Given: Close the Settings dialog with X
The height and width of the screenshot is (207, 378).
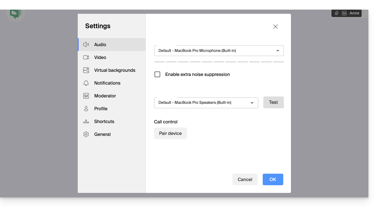Looking at the screenshot, I should pyautogui.click(x=276, y=27).
